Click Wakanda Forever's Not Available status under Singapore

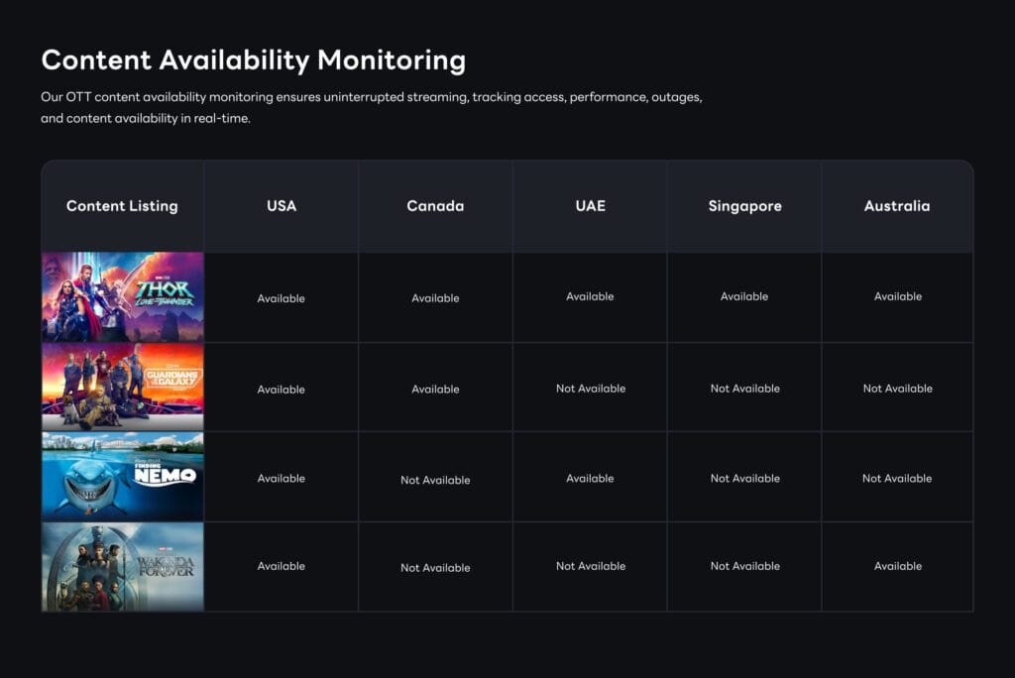(x=744, y=566)
